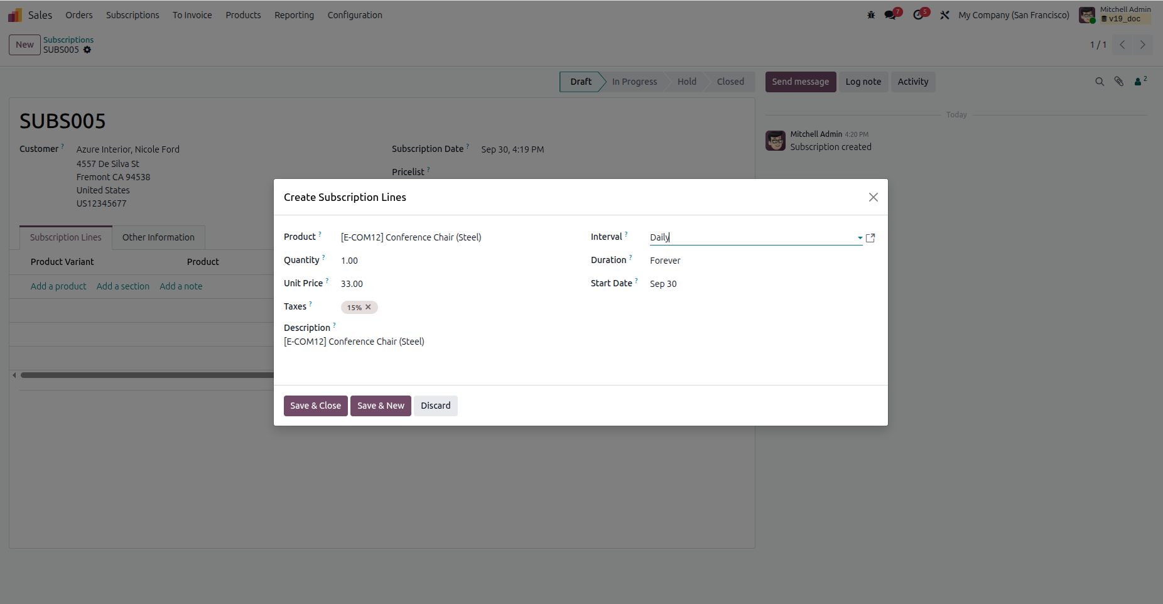Viewport: 1163px width, 604px height.
Task: Show followers icon in chatter
Action: point(1140,81)
